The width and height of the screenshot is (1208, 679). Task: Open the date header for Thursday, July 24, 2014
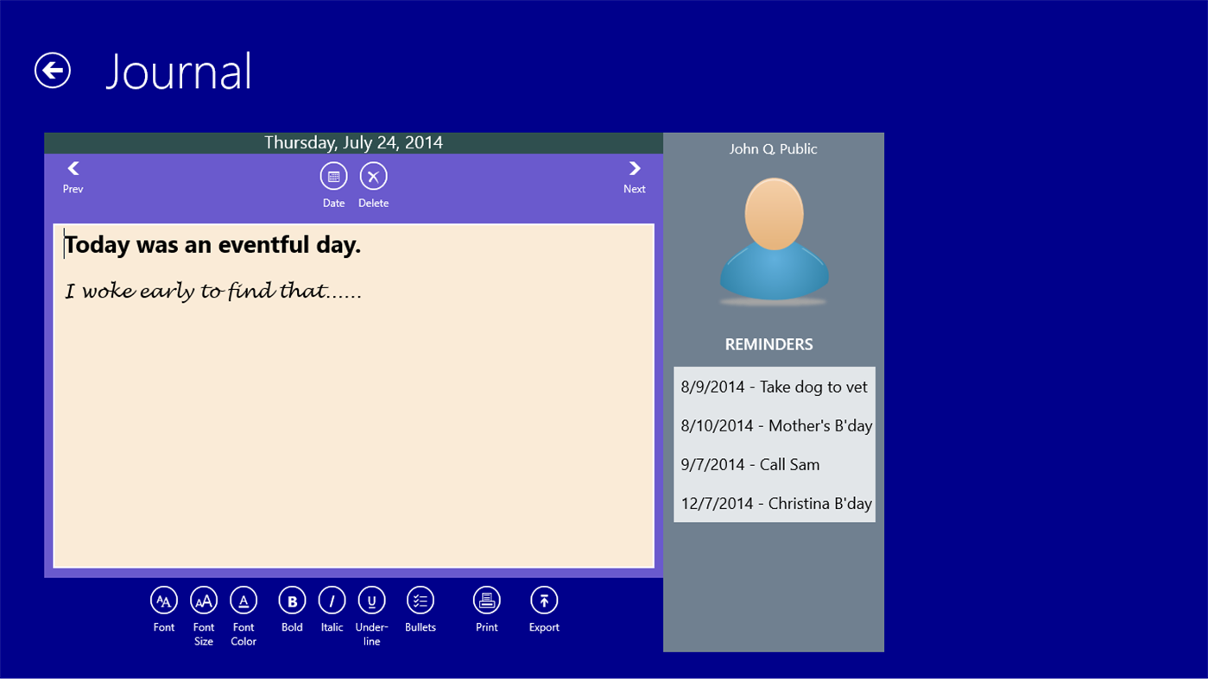[x=353, y=142]
